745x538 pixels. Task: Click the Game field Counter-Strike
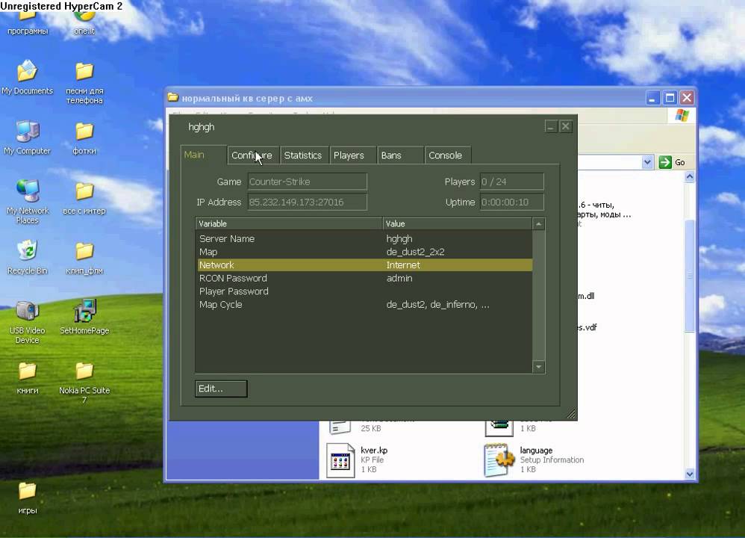pos(308,182)
